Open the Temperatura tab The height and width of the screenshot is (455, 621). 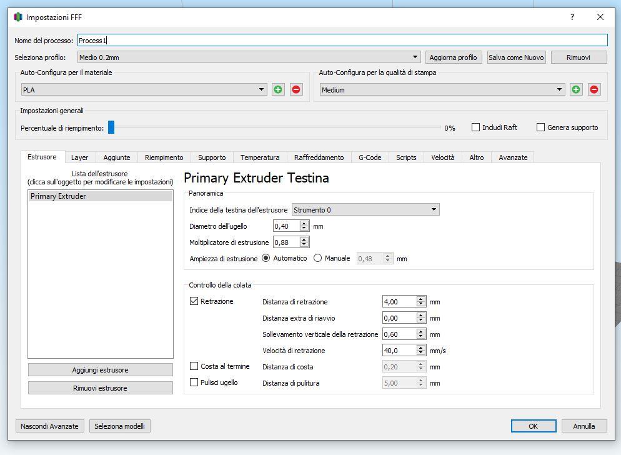(260, 157)
